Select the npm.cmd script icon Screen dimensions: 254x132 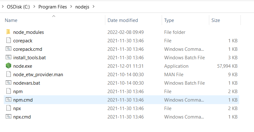click(9, 100)
